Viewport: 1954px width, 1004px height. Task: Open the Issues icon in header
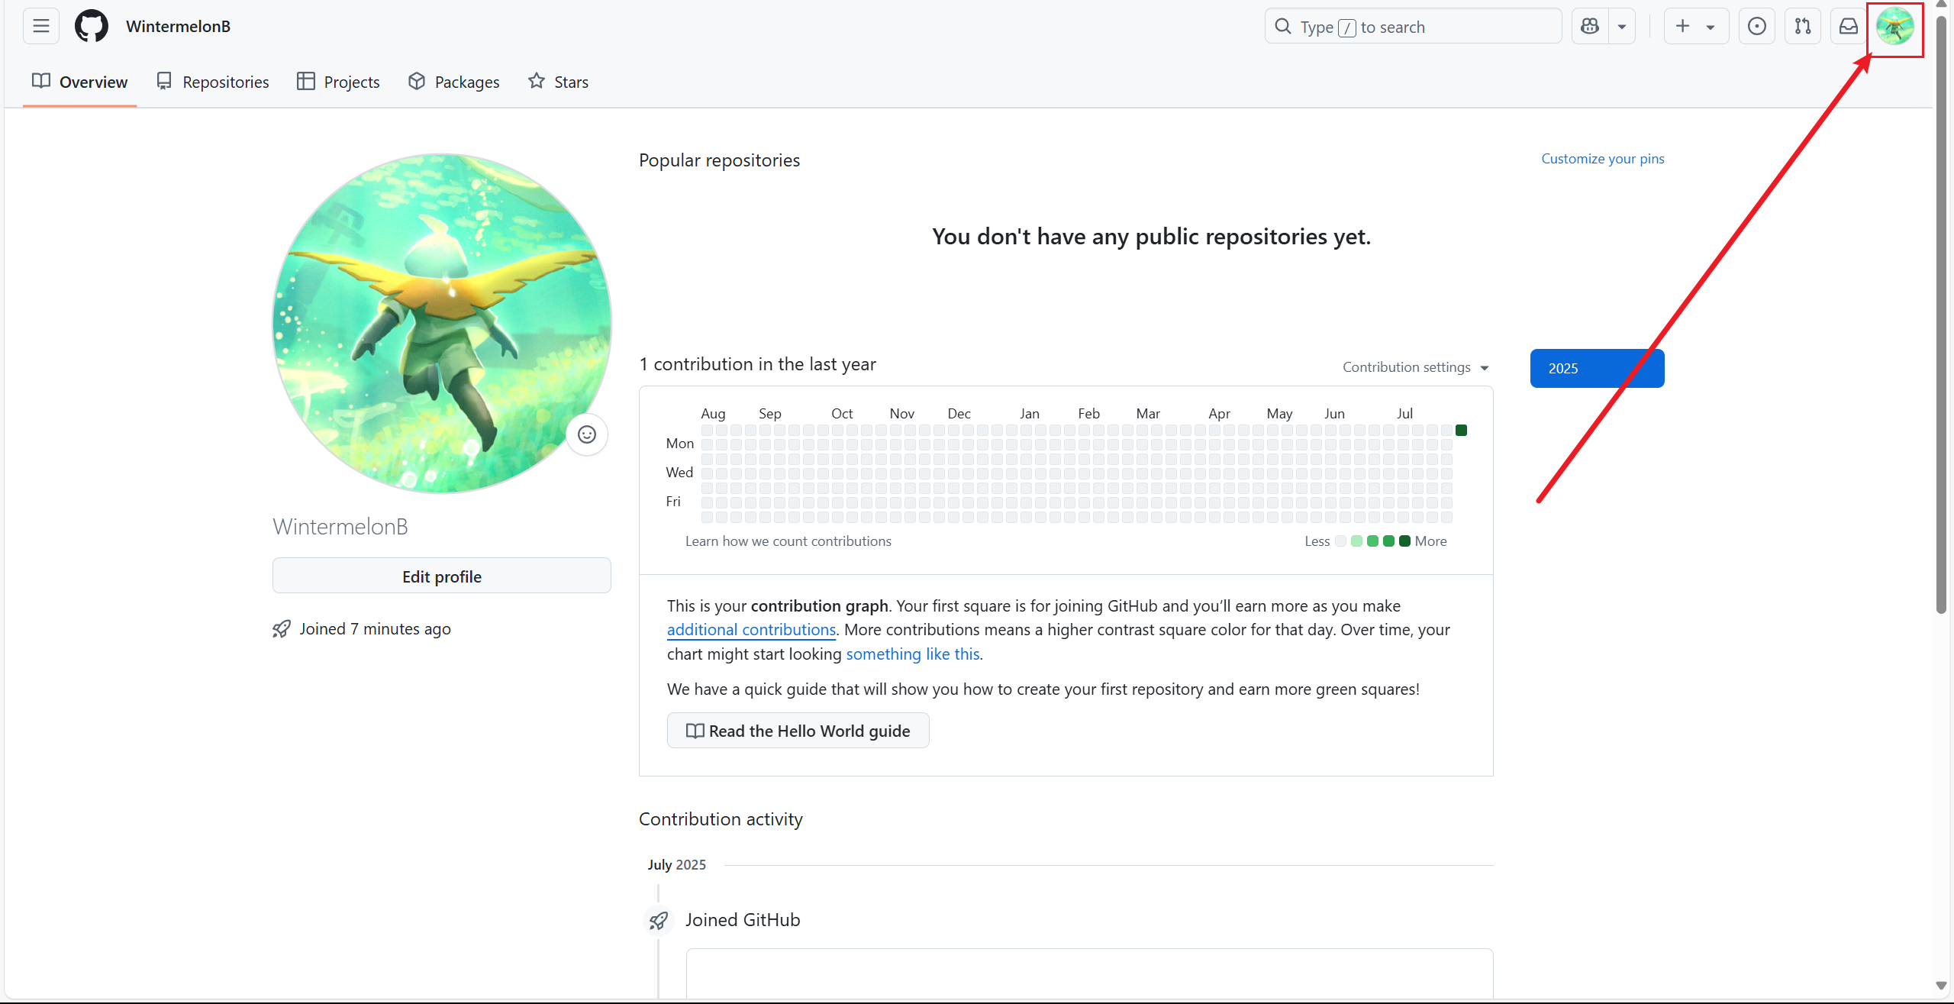tap(1757, 26)
